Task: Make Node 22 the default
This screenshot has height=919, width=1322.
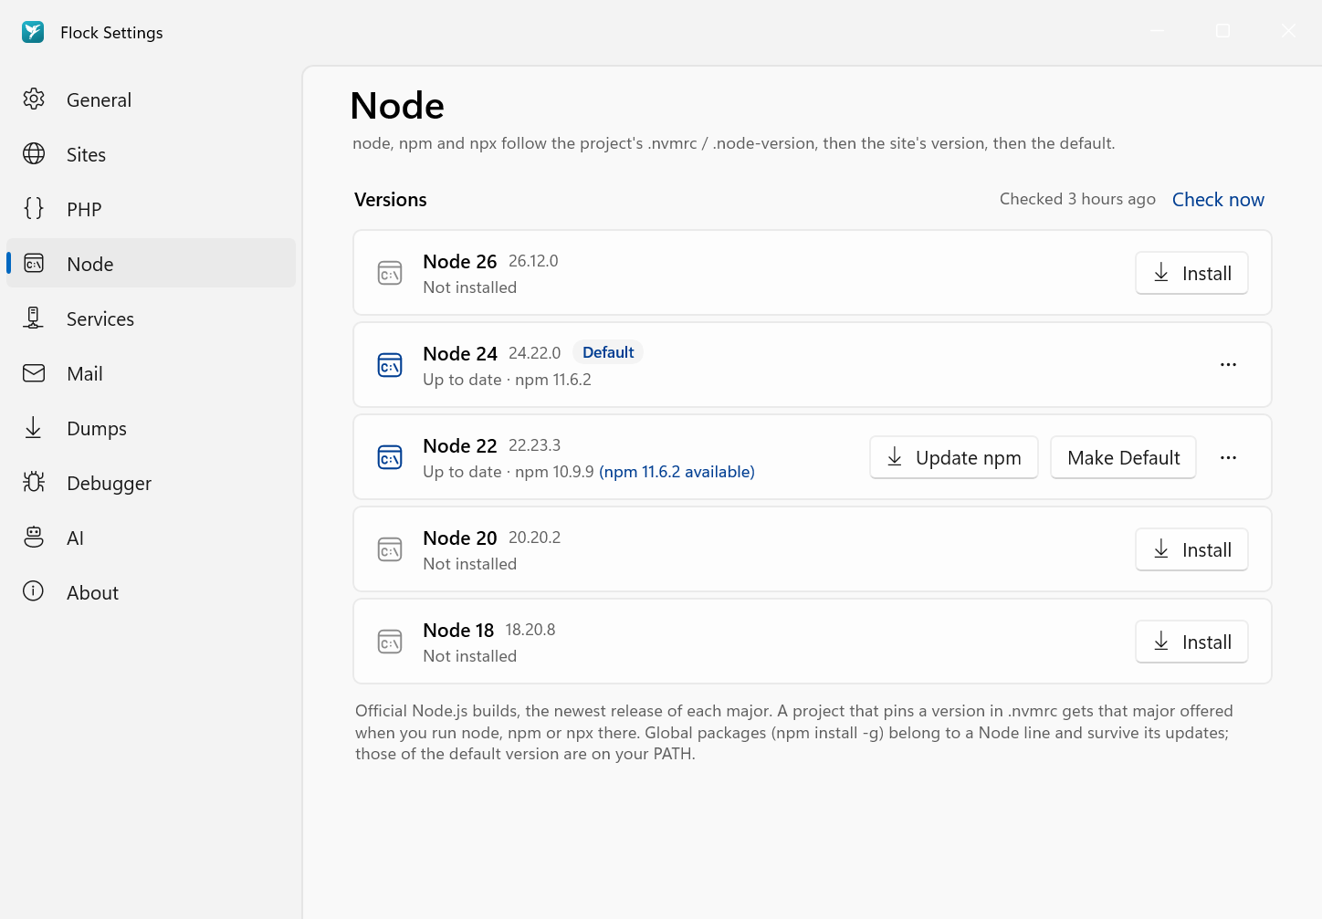Action: point(1123,458)
